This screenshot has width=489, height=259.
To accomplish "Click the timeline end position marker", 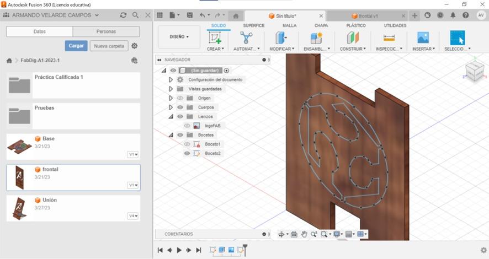I will (245, 250).
